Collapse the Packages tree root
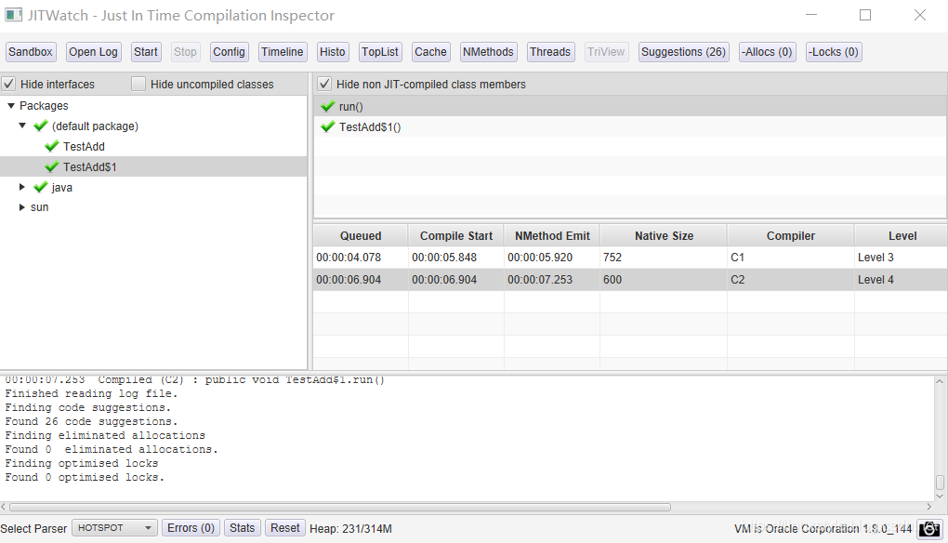 11,105
